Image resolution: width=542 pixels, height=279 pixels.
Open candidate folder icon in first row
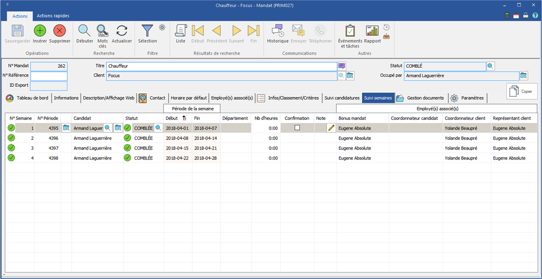click(x=118, y=128)
